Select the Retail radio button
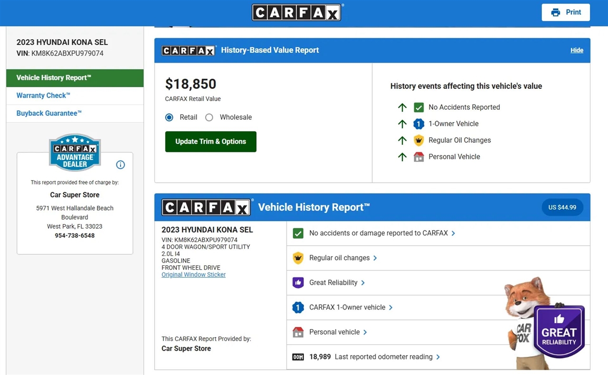Screen dimensions: 608x375 169,117
